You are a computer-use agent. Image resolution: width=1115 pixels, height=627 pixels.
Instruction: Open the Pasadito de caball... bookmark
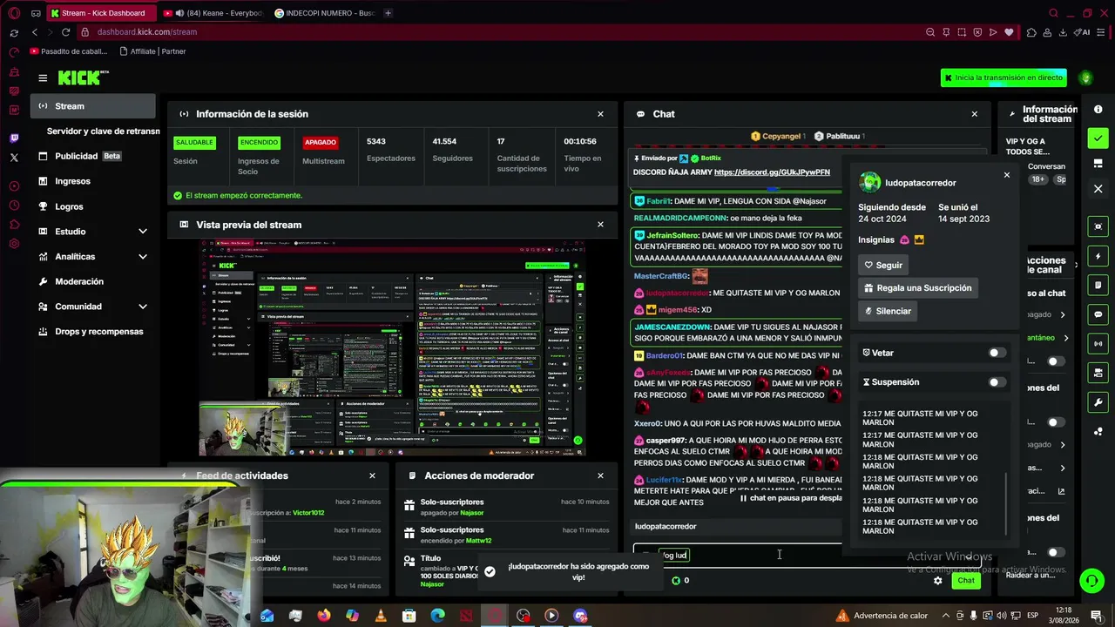[69, 51]
